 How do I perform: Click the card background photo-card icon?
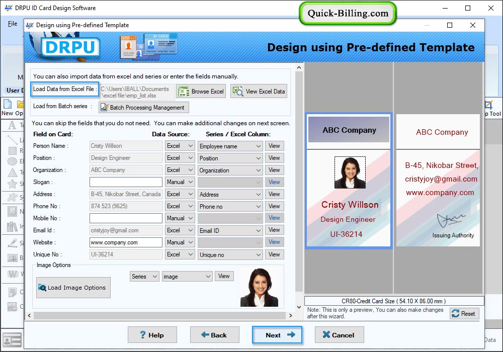coord(12,307)
